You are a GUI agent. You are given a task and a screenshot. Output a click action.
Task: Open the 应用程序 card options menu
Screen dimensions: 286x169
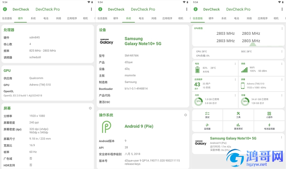235,79
